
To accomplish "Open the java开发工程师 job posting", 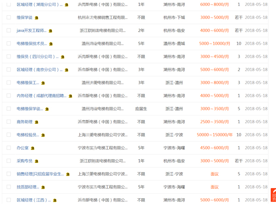I will (x=31, y=31).
